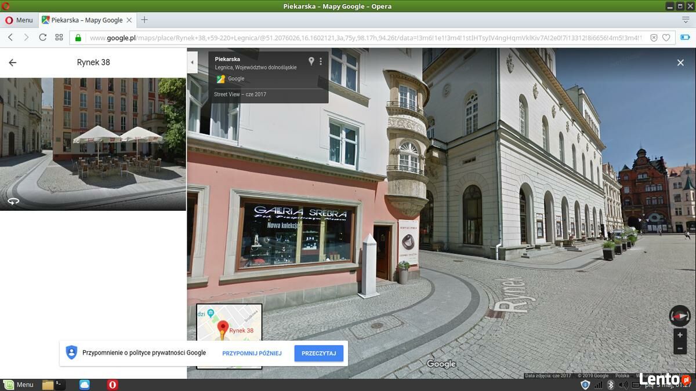The image size is (696, 391).
Task: Zoom in with the plus button
Action: 680,335
